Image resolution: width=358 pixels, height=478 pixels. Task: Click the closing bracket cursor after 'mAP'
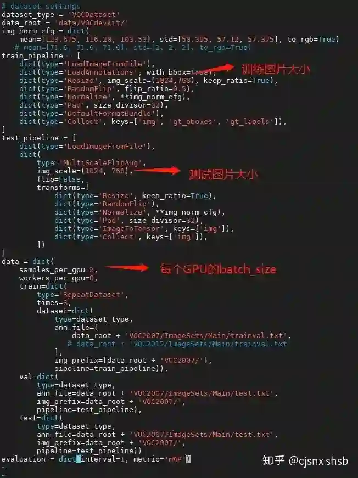(188, 459)
